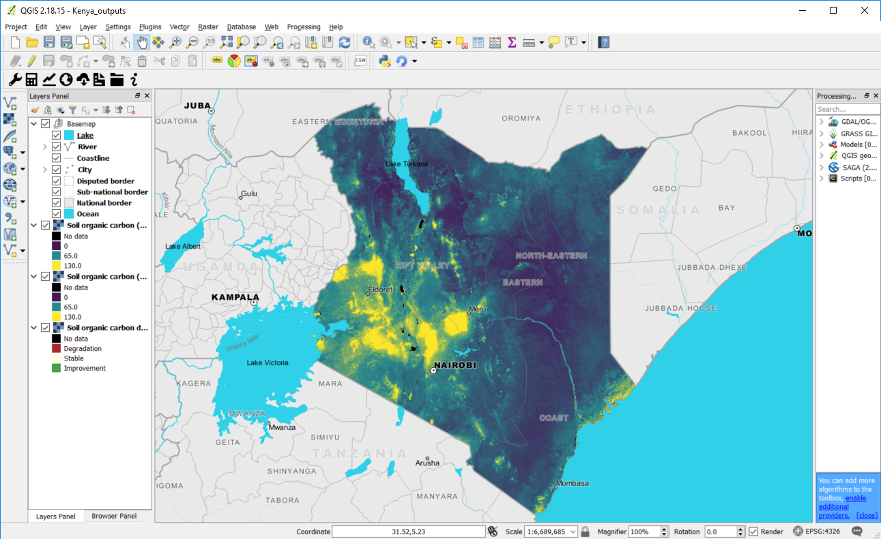
Task: Select the Identify Features tool
Action: coord(369,42)
